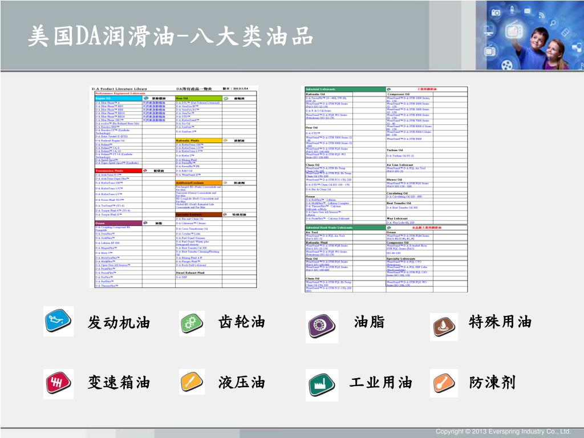This screenshot has width=584, height=438.
Task: Select the 变速箱油 label
Action: pyautogui.click(x=119, y=383)
